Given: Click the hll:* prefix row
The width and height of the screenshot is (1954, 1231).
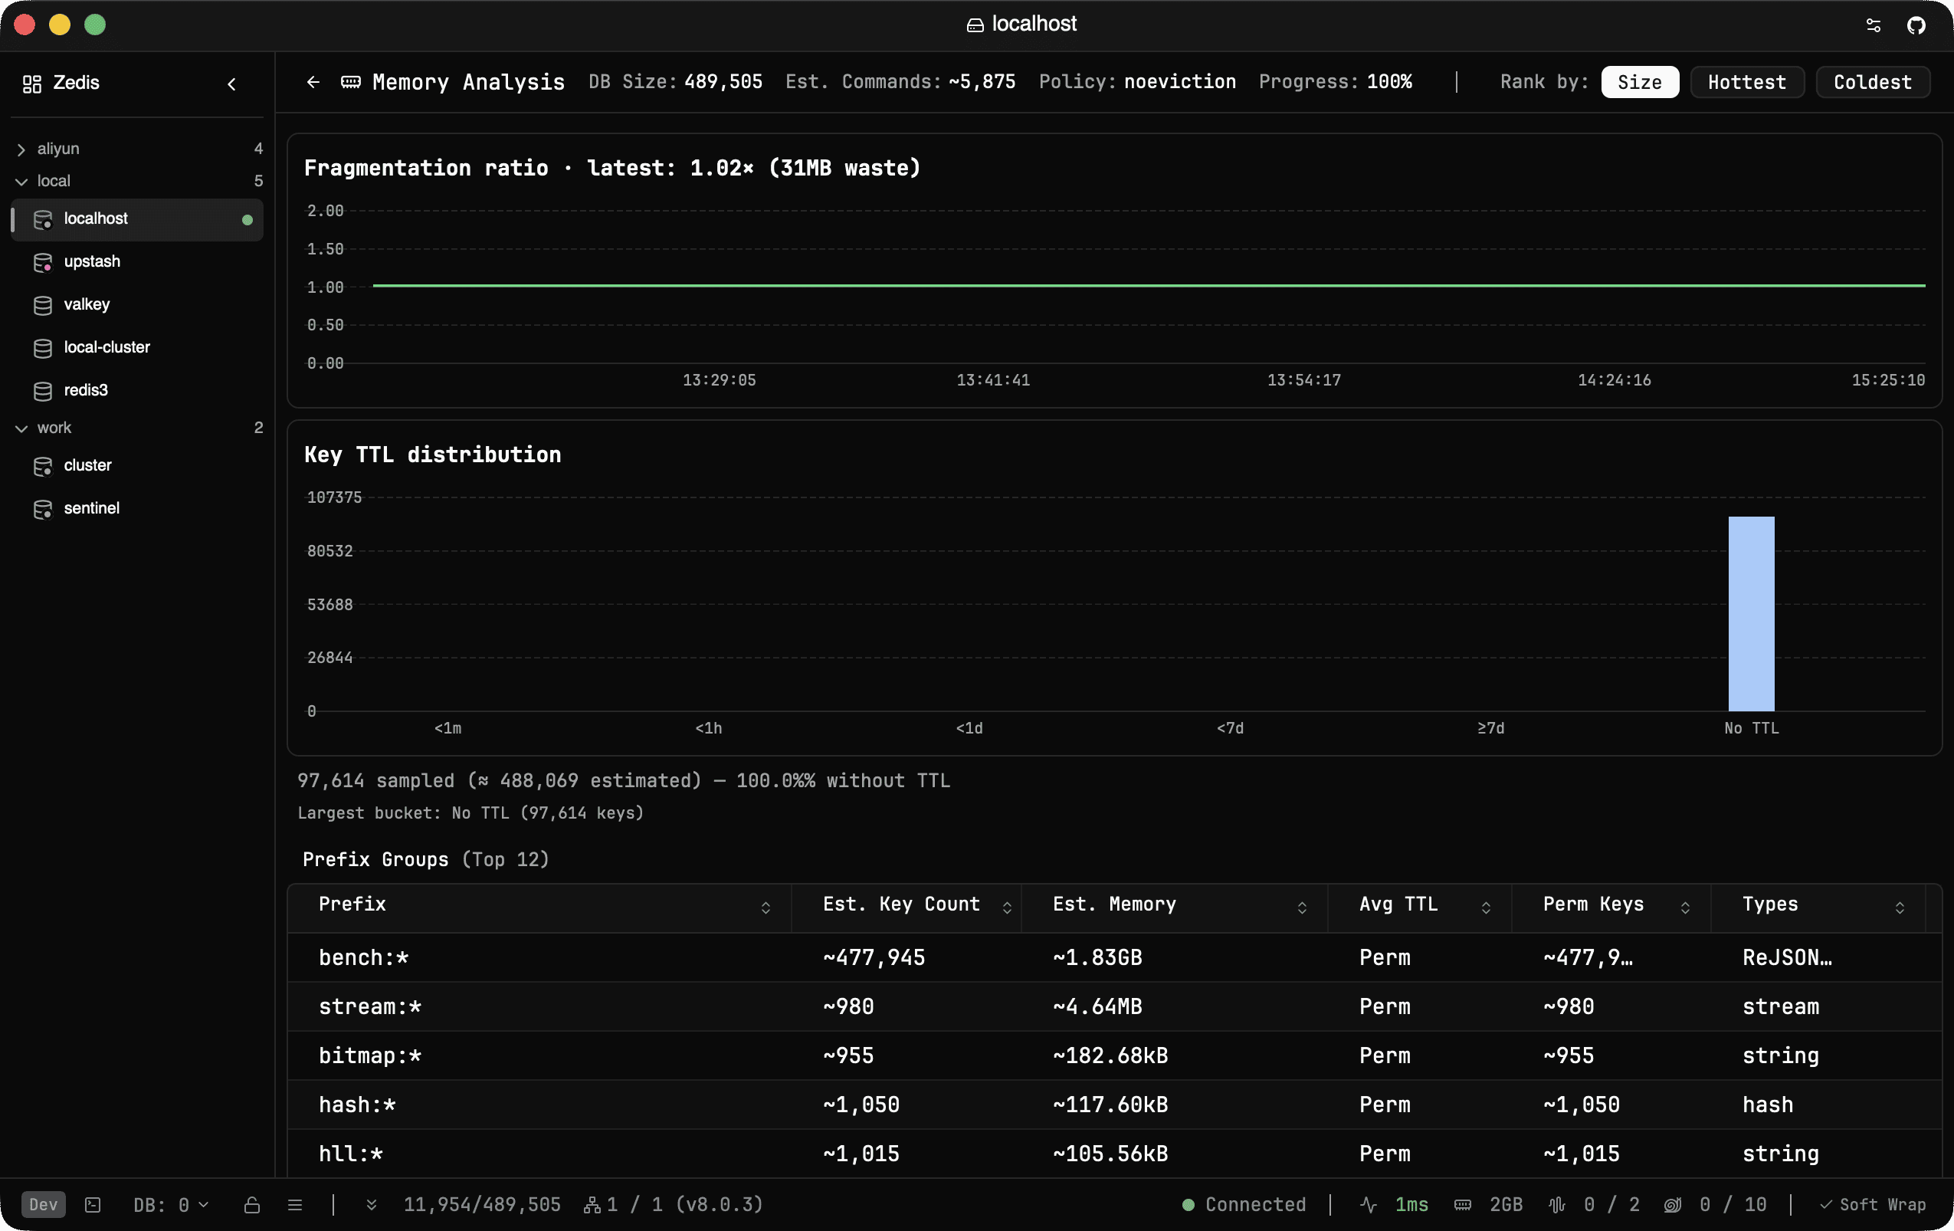Looking at the screenshot, I should (1114, 1154).
